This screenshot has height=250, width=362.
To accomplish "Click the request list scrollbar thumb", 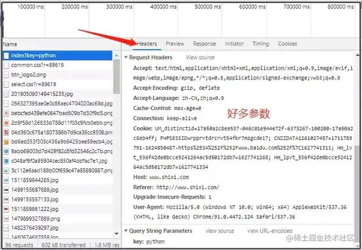I will (x=117, y=77).
